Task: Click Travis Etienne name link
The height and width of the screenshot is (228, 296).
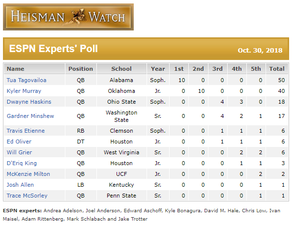Action: click(26, 131)
